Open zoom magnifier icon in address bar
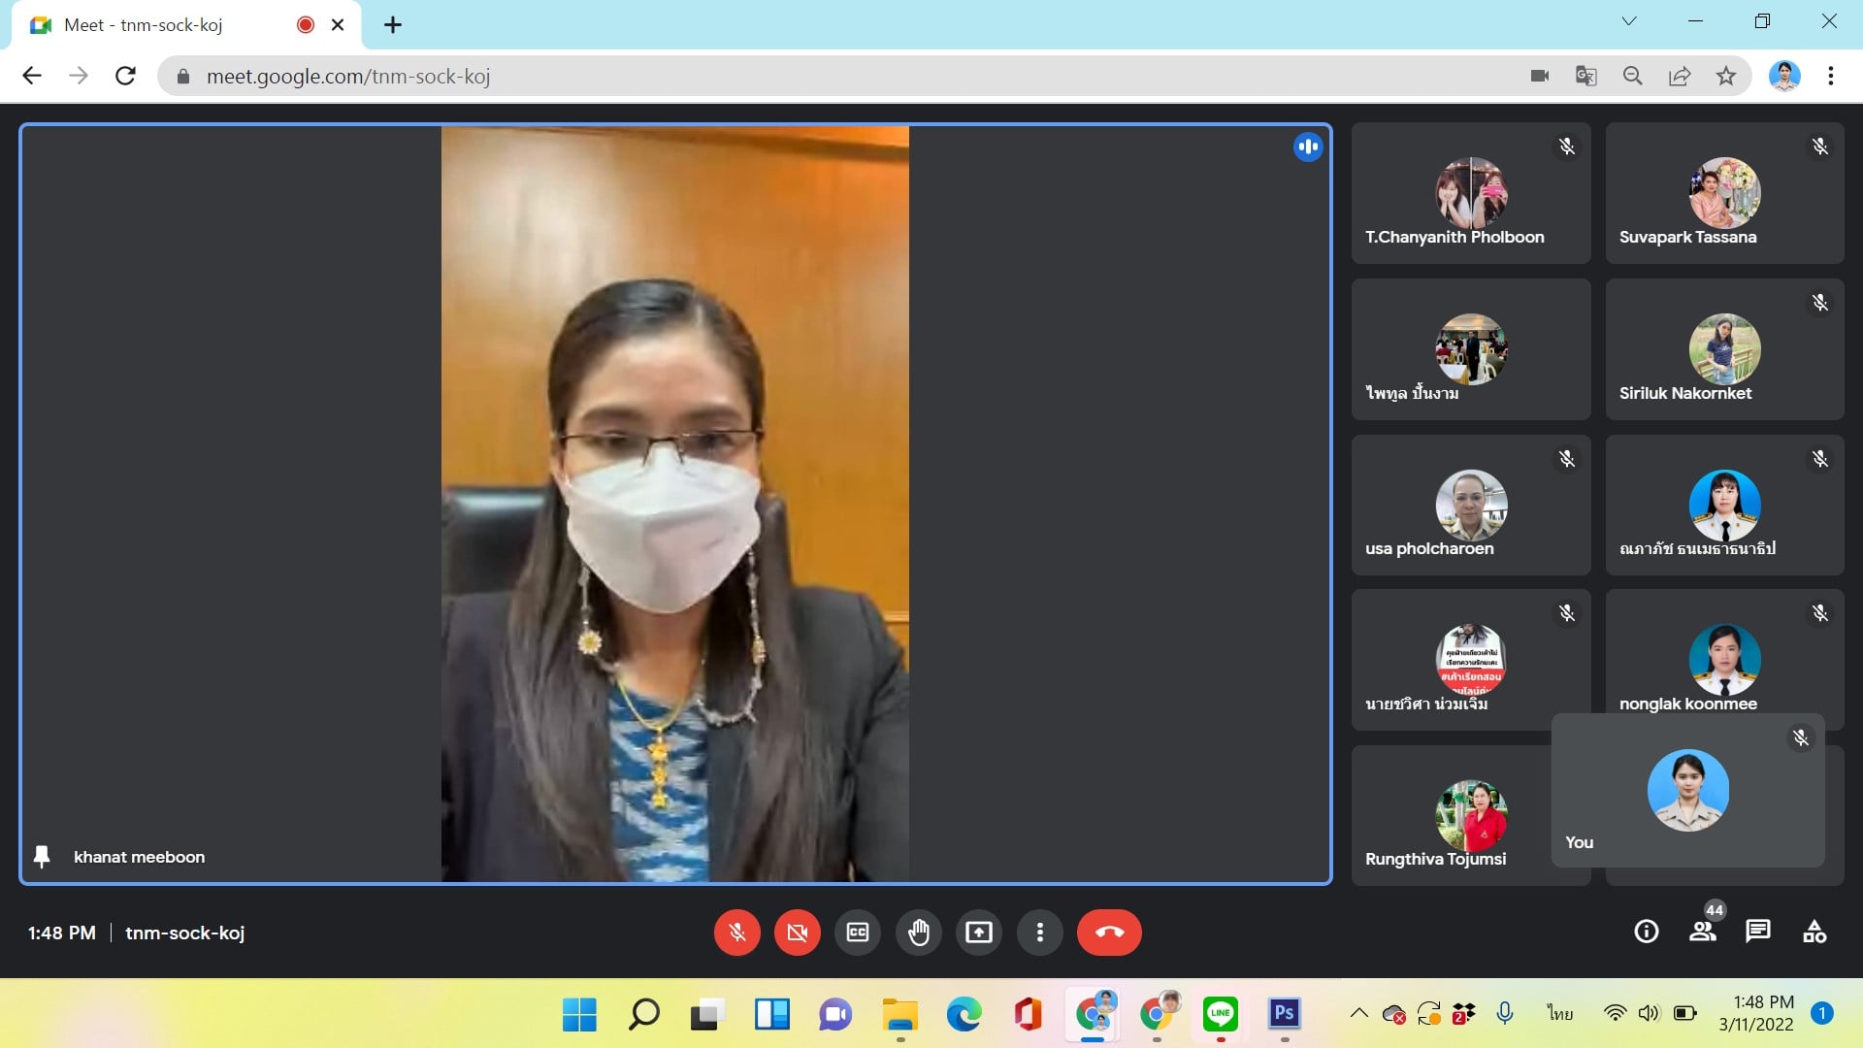Image resolution: width=1863 pixels, height=1048 pixels. point(1633,76)
